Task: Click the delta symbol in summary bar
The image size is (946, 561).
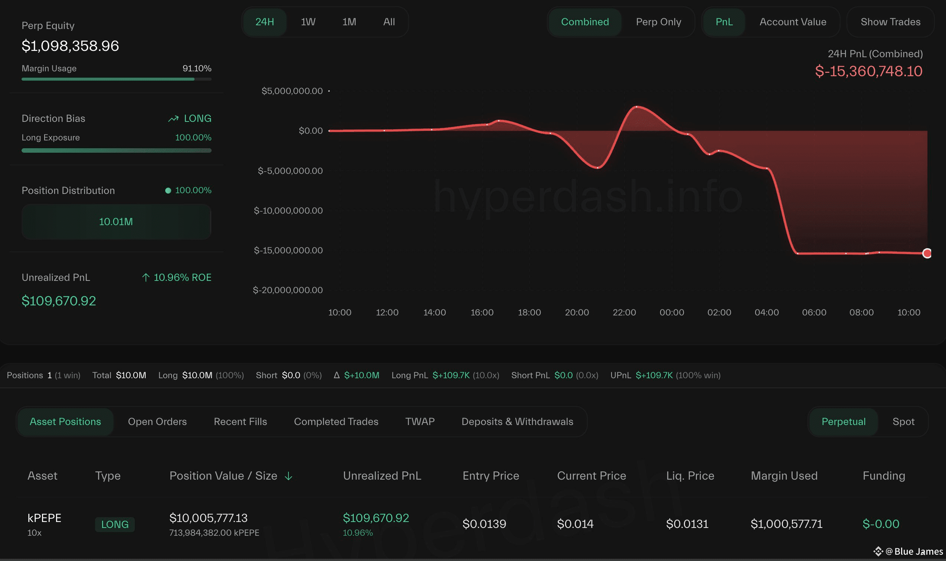Action: point(337,375)
